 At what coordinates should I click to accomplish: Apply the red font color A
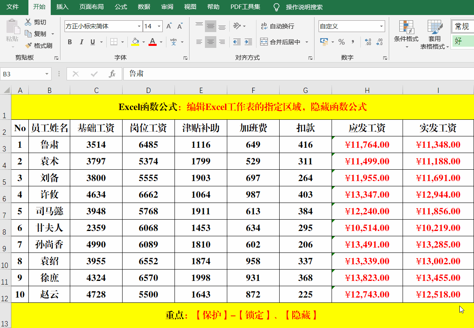tap(153, 42)
